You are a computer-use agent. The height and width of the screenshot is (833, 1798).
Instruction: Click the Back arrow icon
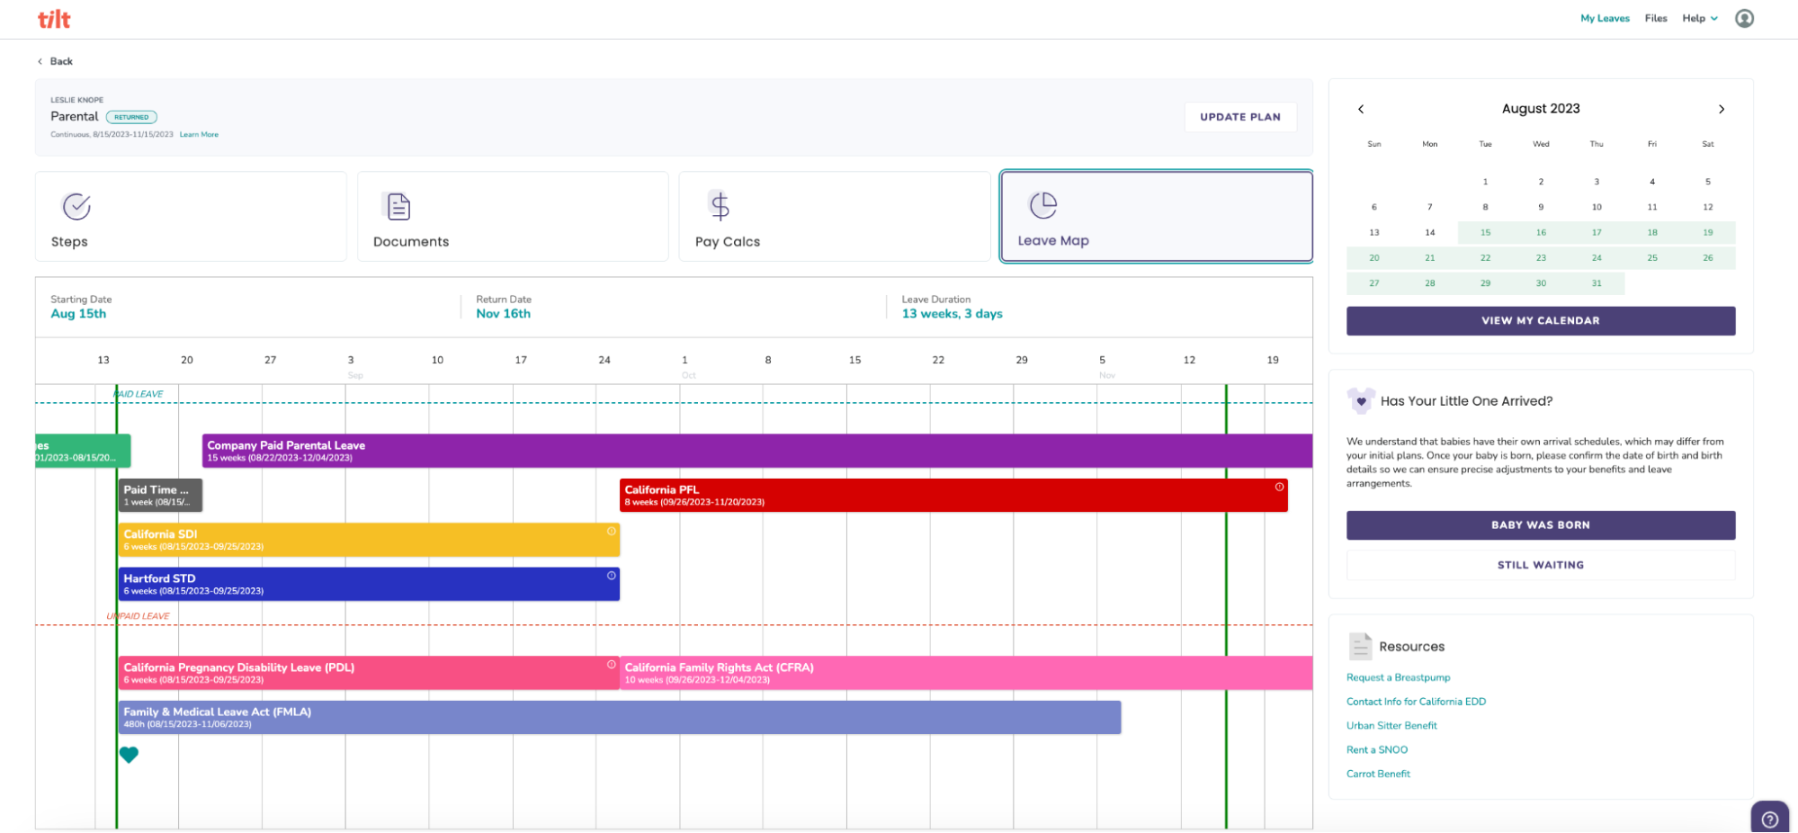[39, 61]
